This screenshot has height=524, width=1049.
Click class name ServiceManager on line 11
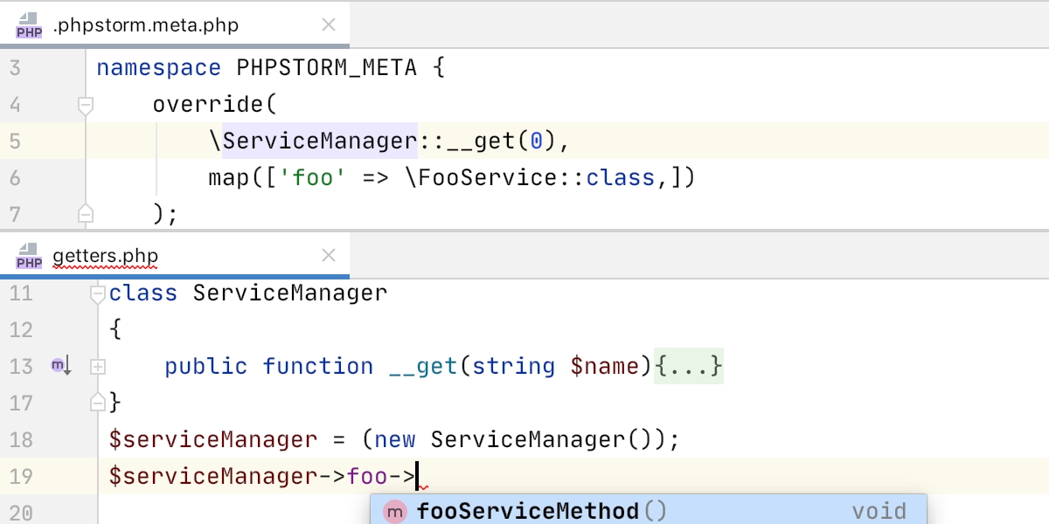pos(290,293)
